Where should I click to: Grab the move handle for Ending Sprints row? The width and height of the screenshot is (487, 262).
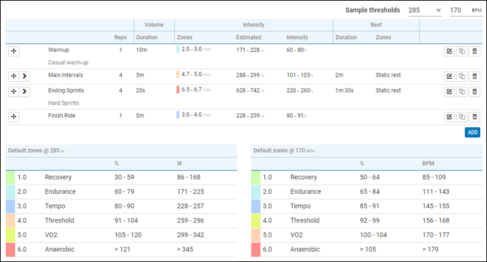click(13, 92)
